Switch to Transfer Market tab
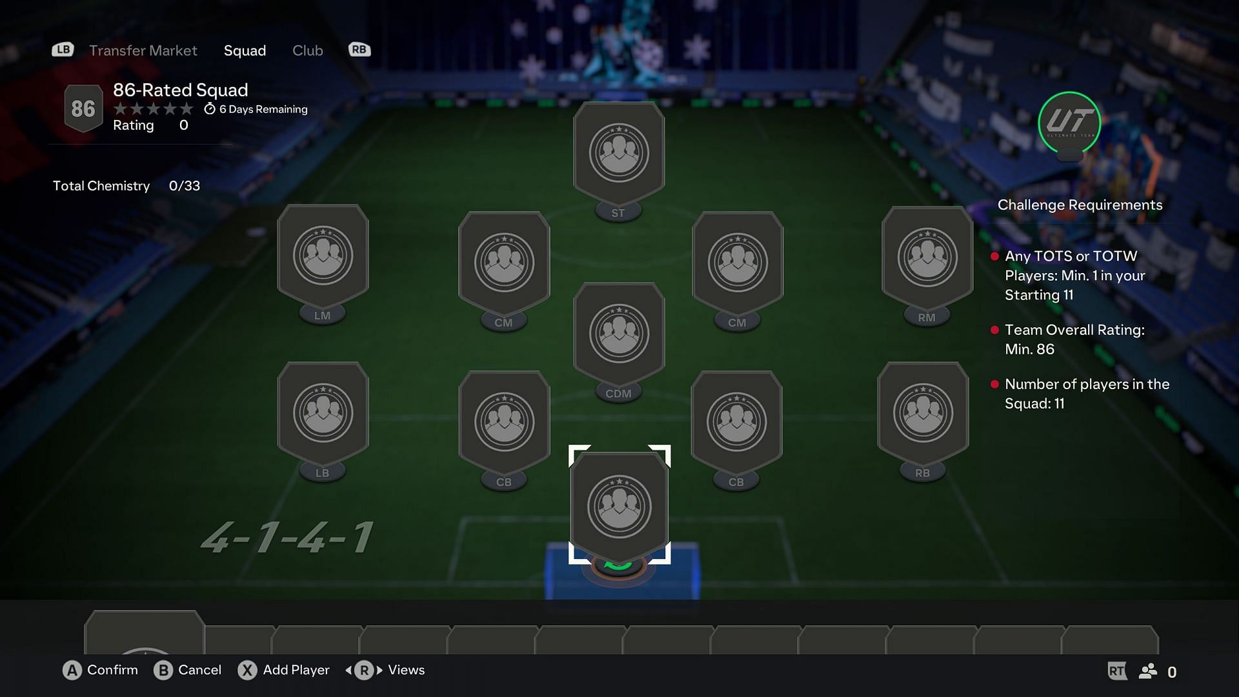1239x697 pixels. pos(143,50)
